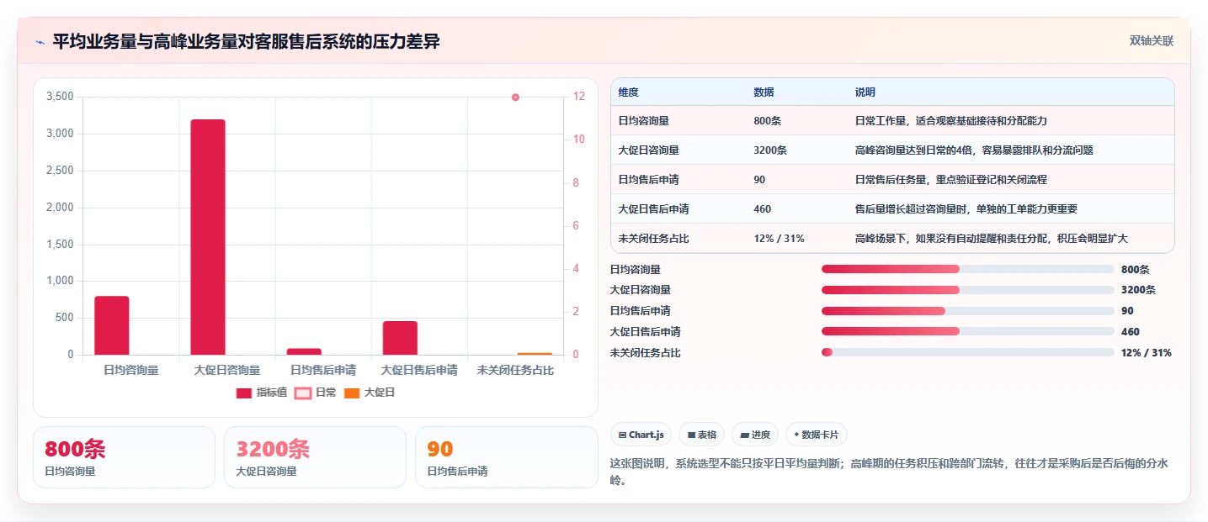
Task: Click the 大促日咨询量 progress bar
Action: pos(968,290)
